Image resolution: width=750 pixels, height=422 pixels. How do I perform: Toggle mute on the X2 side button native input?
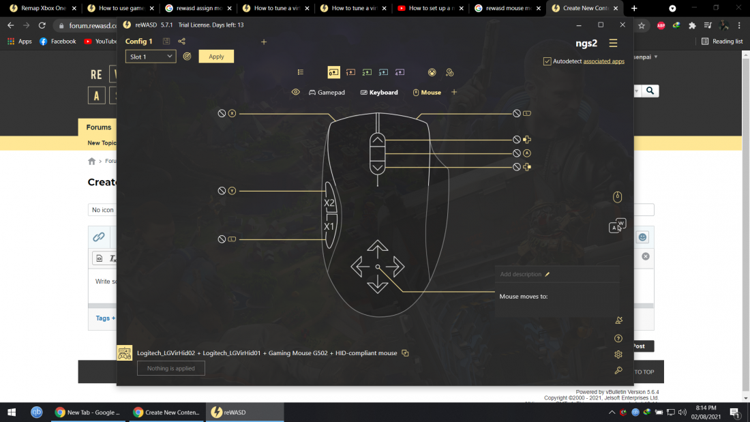click(x=222, y=191)
